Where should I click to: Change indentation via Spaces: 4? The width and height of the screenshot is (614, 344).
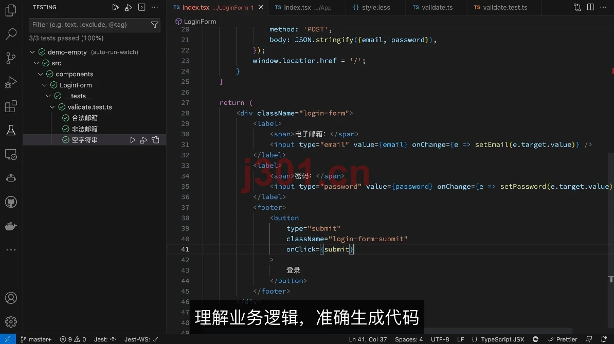409,339
